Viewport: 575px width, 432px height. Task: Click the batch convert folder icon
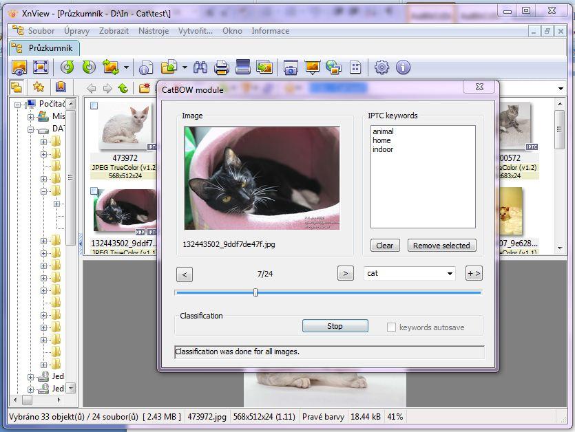tap(169, 67)
